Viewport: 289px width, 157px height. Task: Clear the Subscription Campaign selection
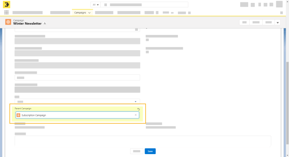[x=136, y=115]
